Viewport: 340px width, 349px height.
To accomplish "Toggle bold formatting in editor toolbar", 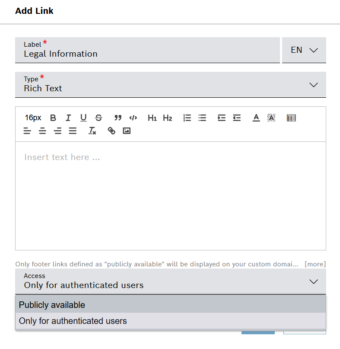I will 53,118.
